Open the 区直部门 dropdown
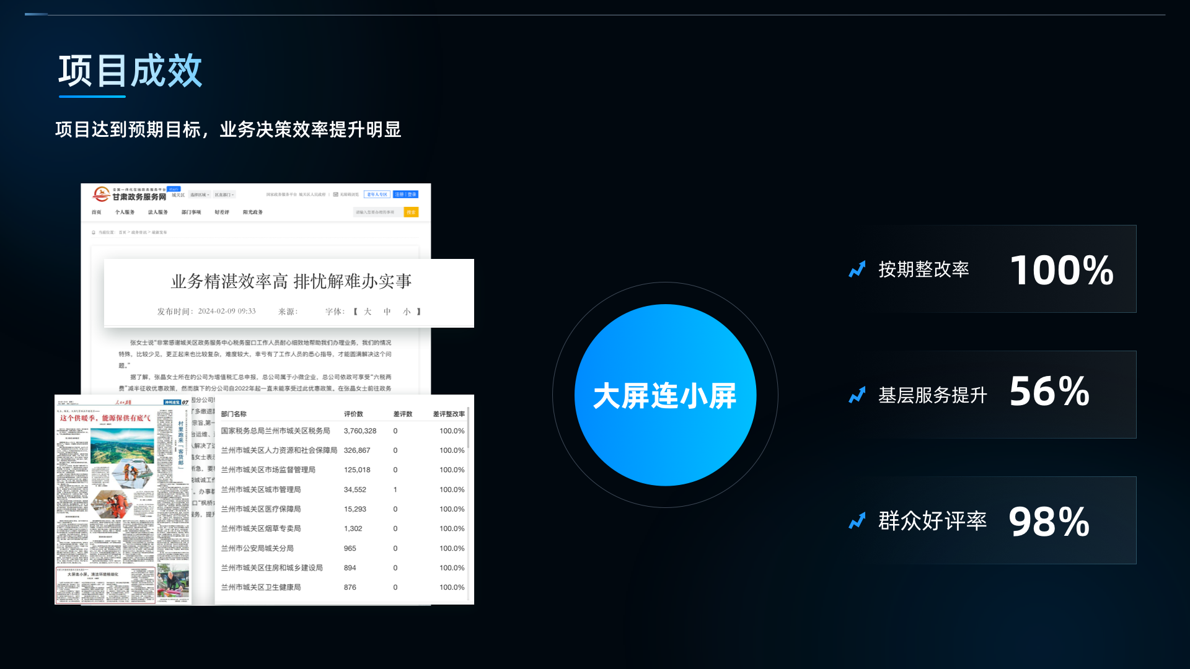 224,194
